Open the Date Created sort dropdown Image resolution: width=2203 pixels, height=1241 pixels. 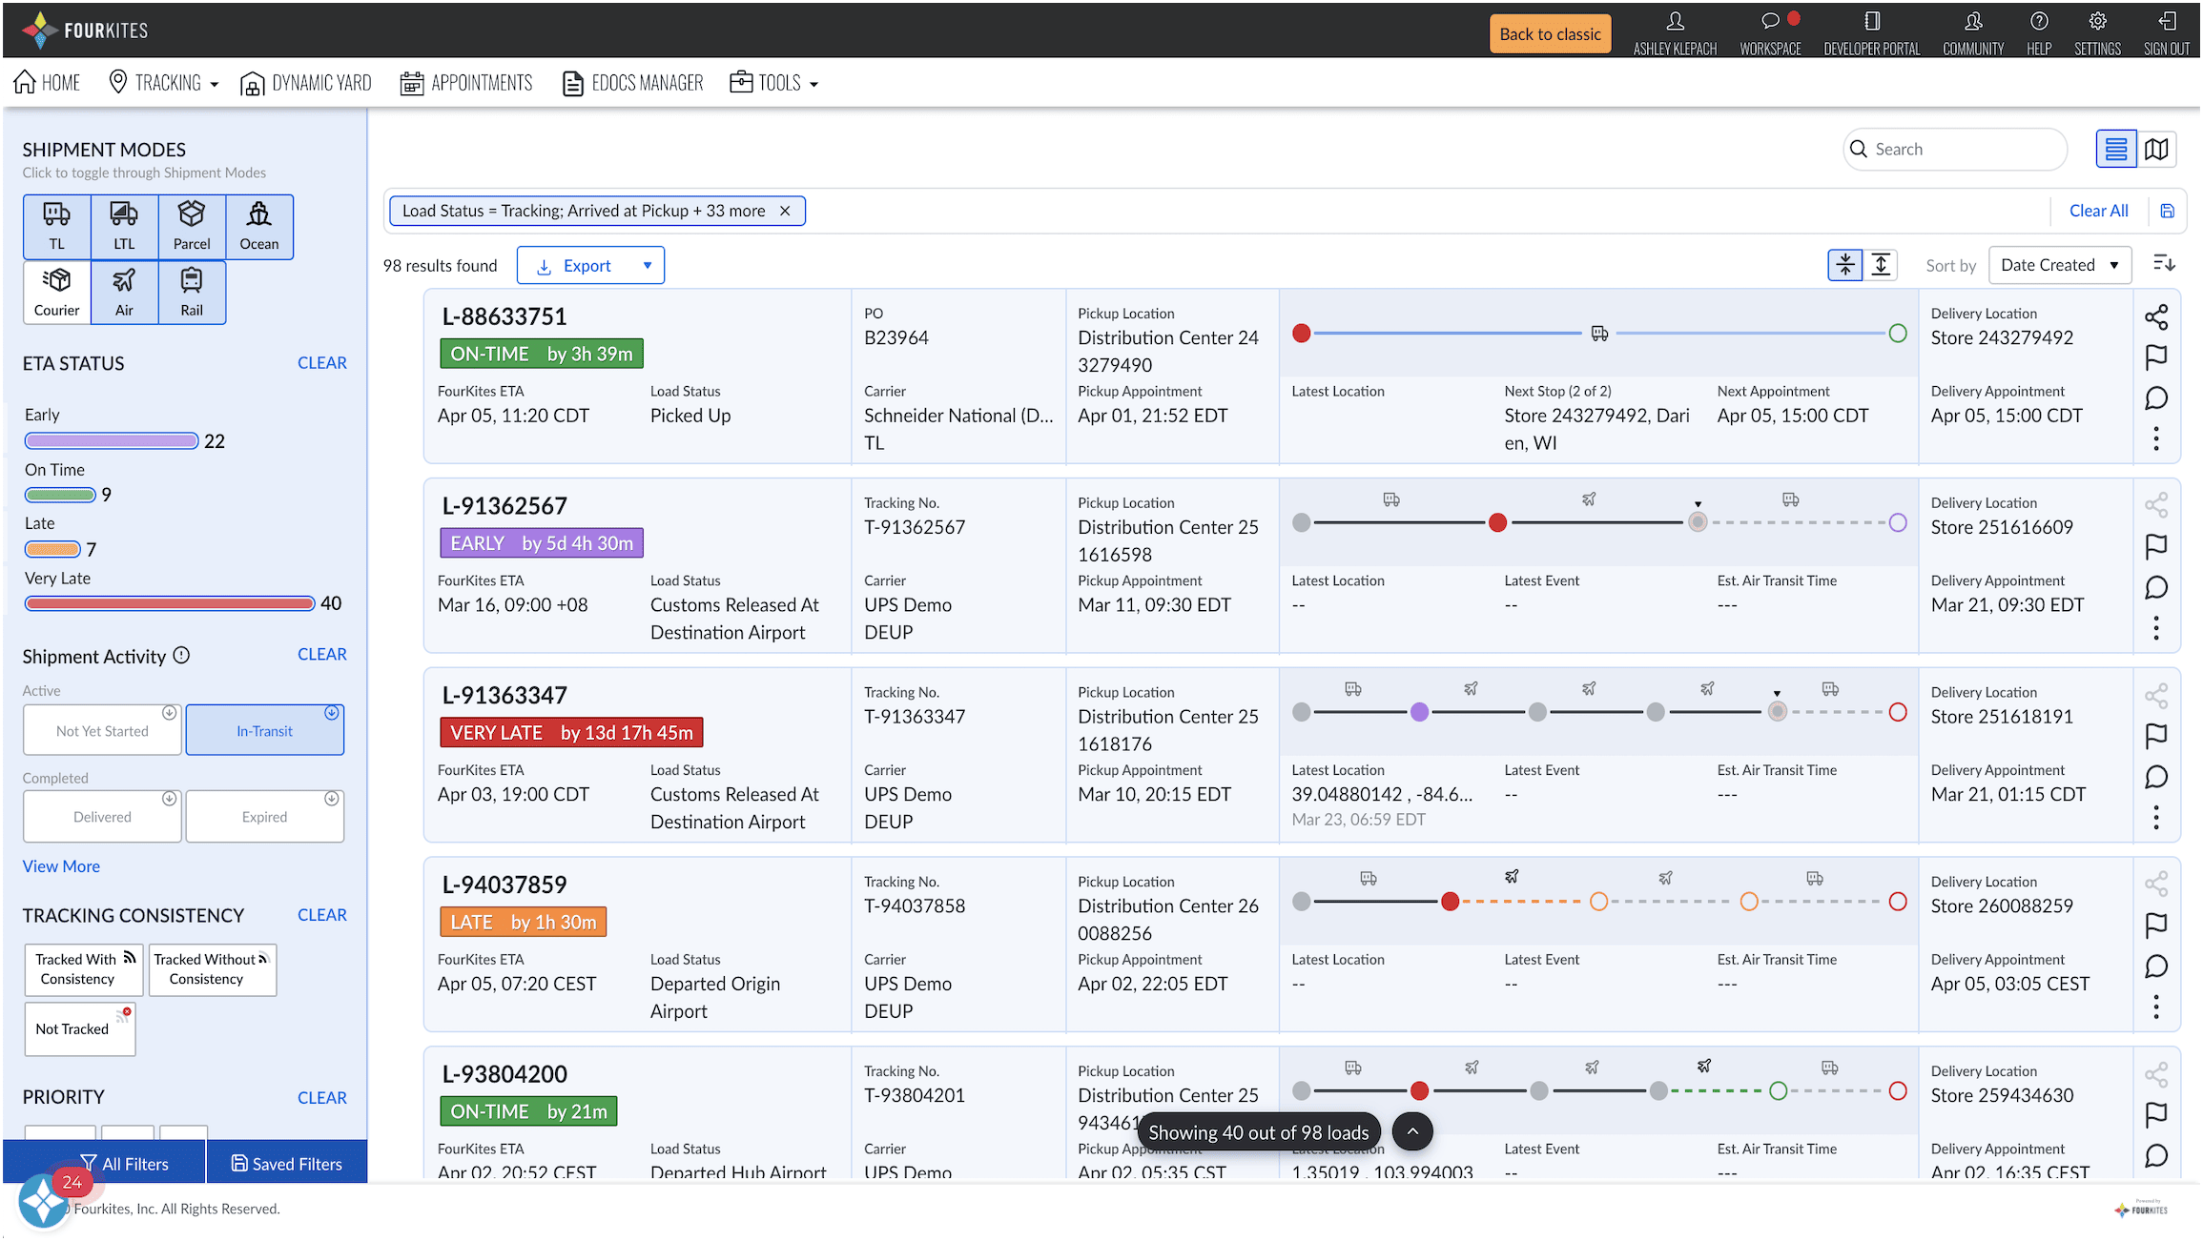coord(2059,265)
